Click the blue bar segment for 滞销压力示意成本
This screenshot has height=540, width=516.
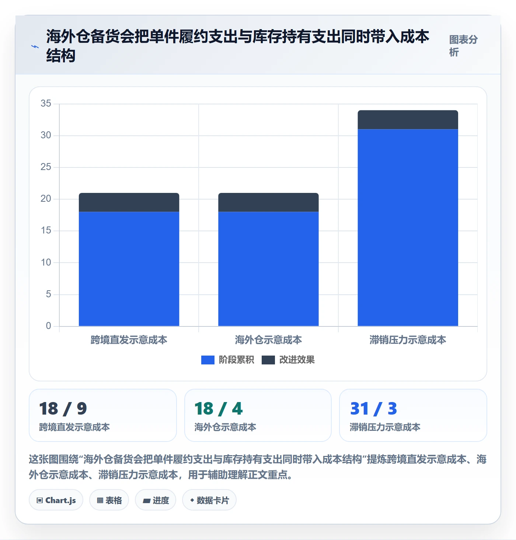pyautogui.click(x=408, y=228)
